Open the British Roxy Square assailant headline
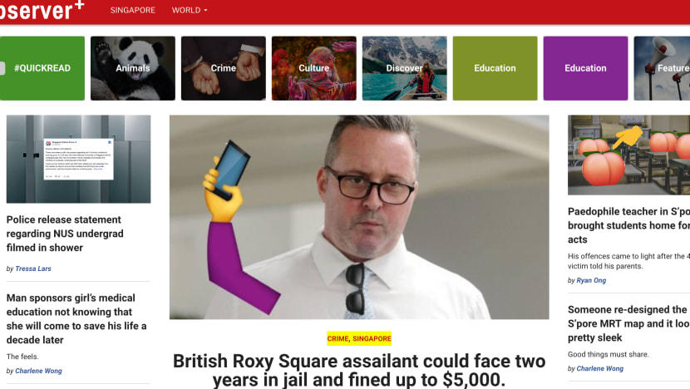The width and height of the screenshot is (690, 389). click(359, 370)
